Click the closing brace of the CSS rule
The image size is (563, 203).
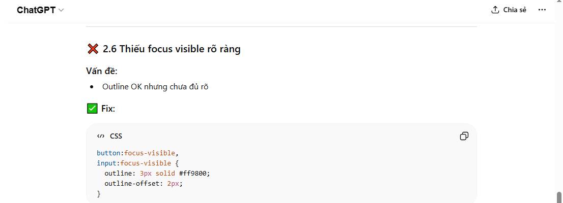coord(99,194)
